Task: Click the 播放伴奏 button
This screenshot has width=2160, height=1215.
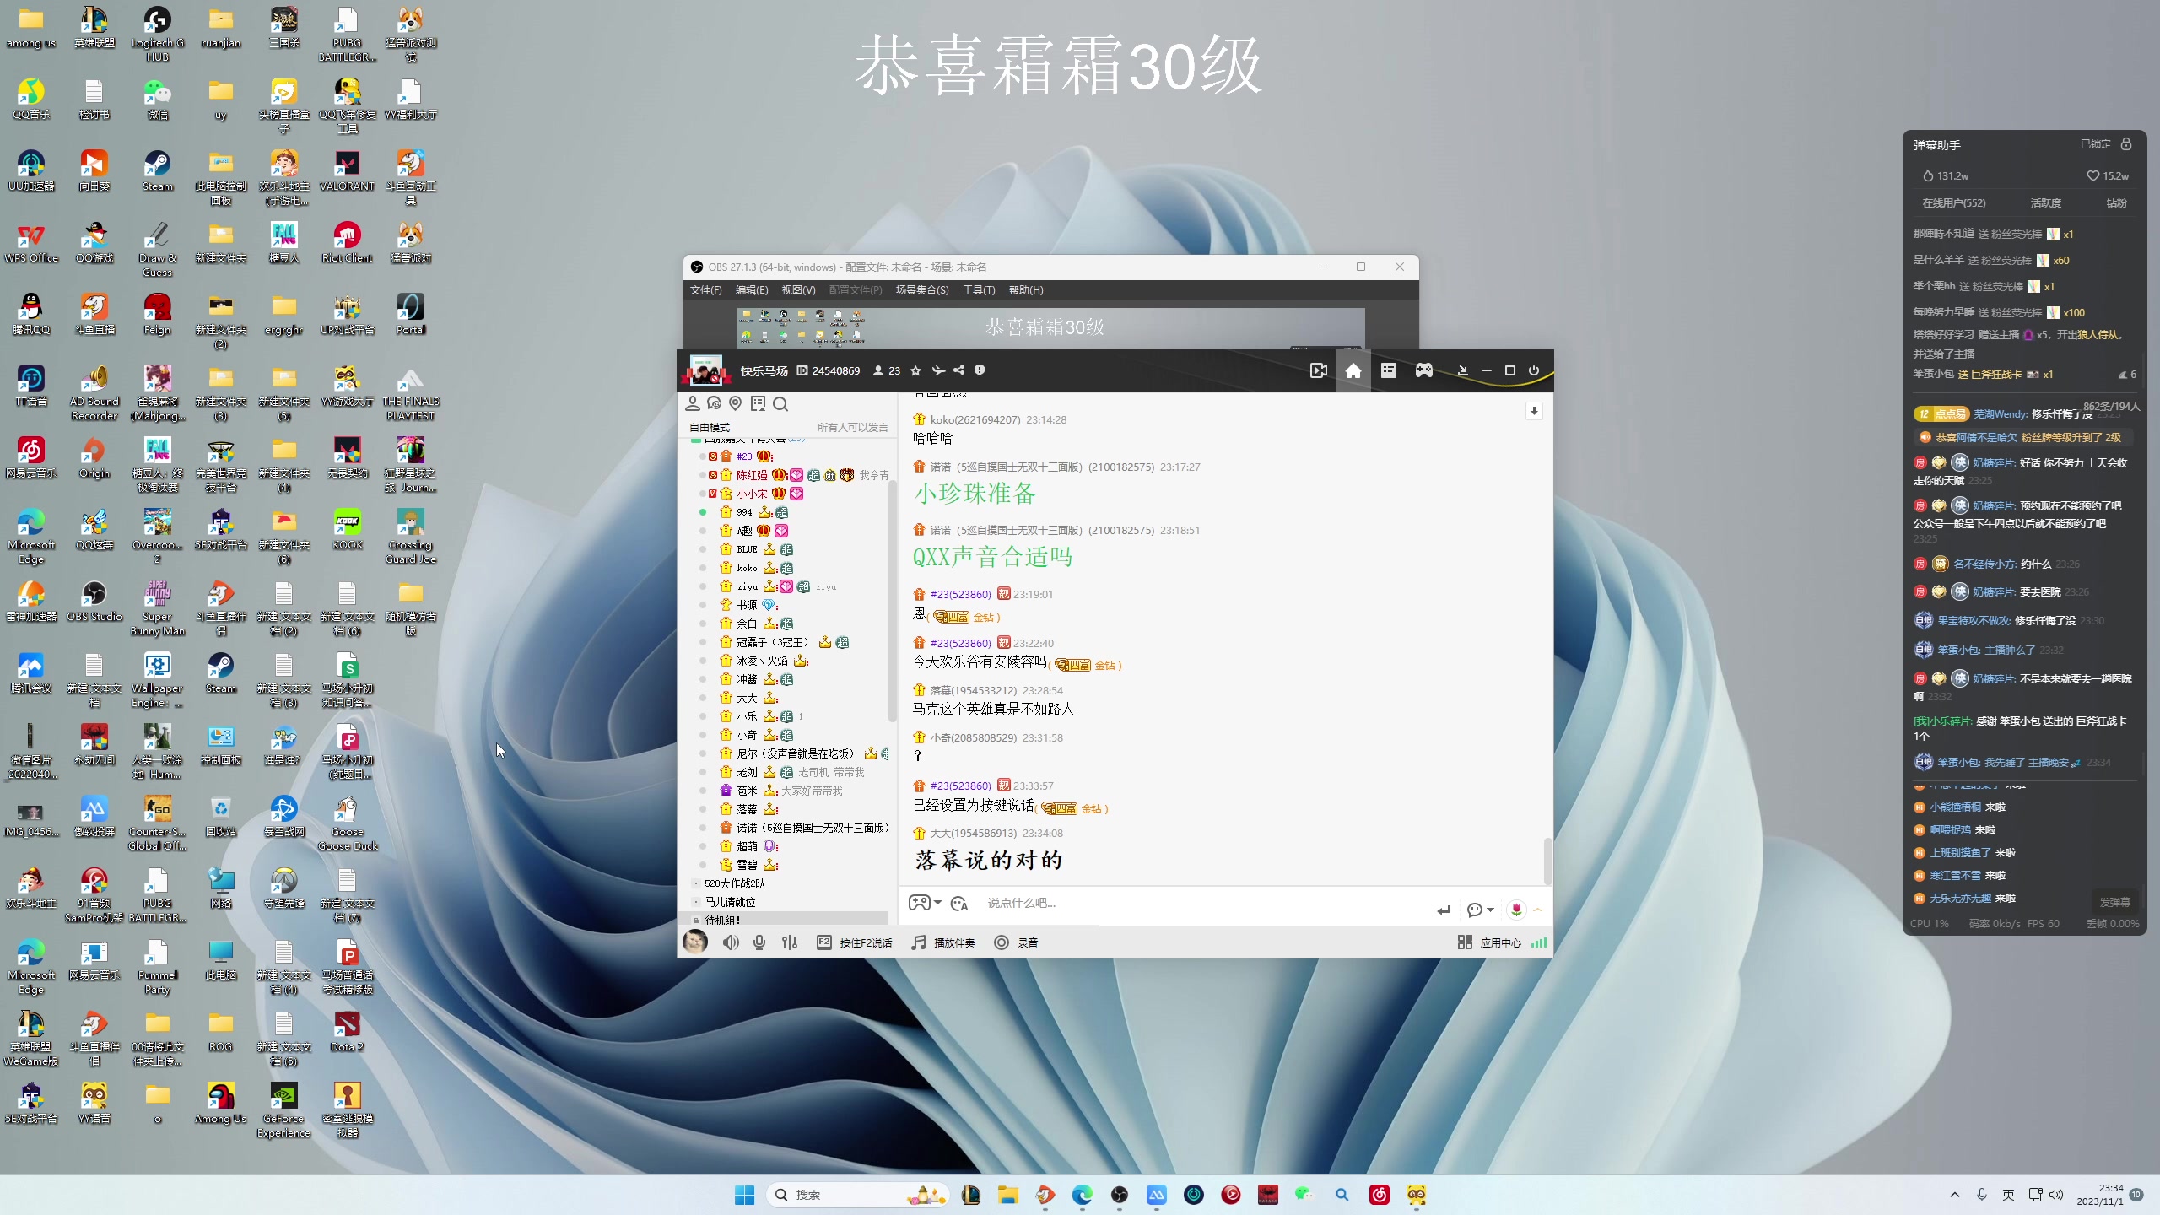Action: [943, 942]
